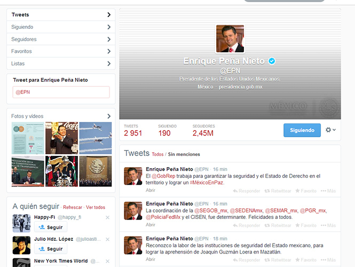The image size is (355, 267).
Task: Click the chevron next to Siguiendo
Action: tap(109, 27)
